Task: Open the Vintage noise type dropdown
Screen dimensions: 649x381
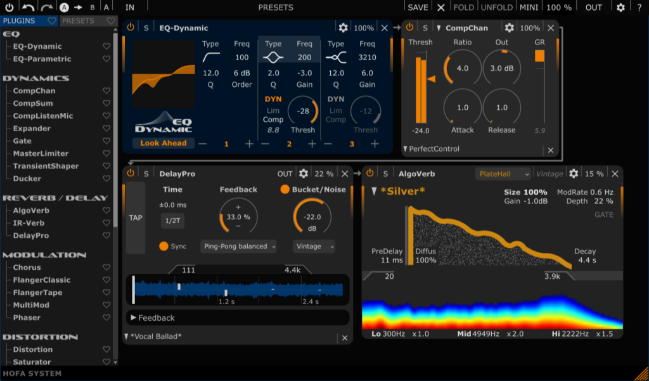Action: (314, 247)
